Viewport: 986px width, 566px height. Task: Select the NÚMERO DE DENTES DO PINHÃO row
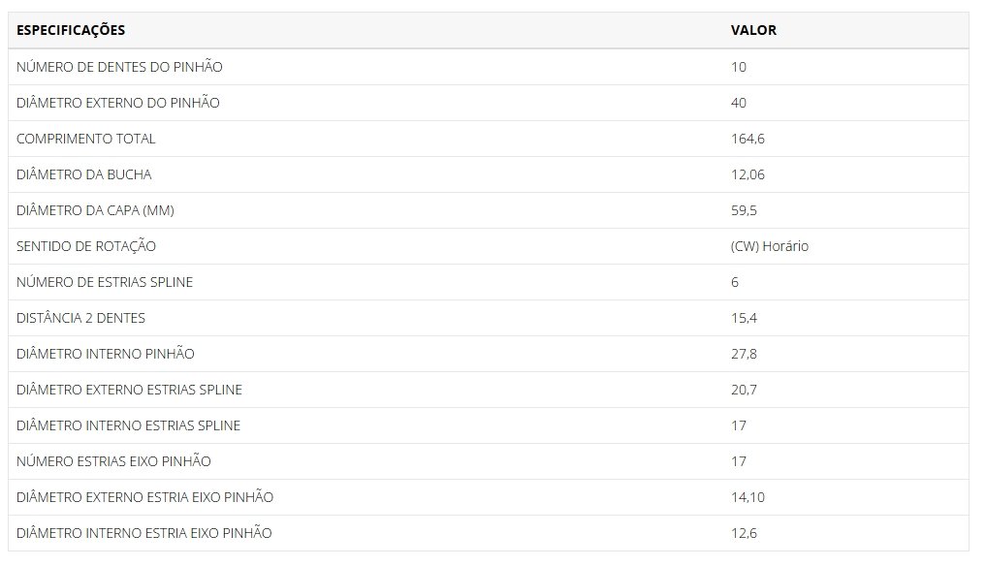pyautogui.click(x=489, y=67)
